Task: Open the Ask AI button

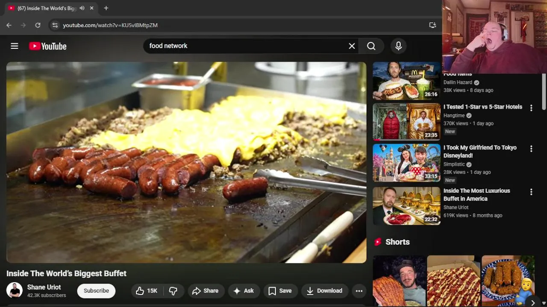Action: coord(243,291)
